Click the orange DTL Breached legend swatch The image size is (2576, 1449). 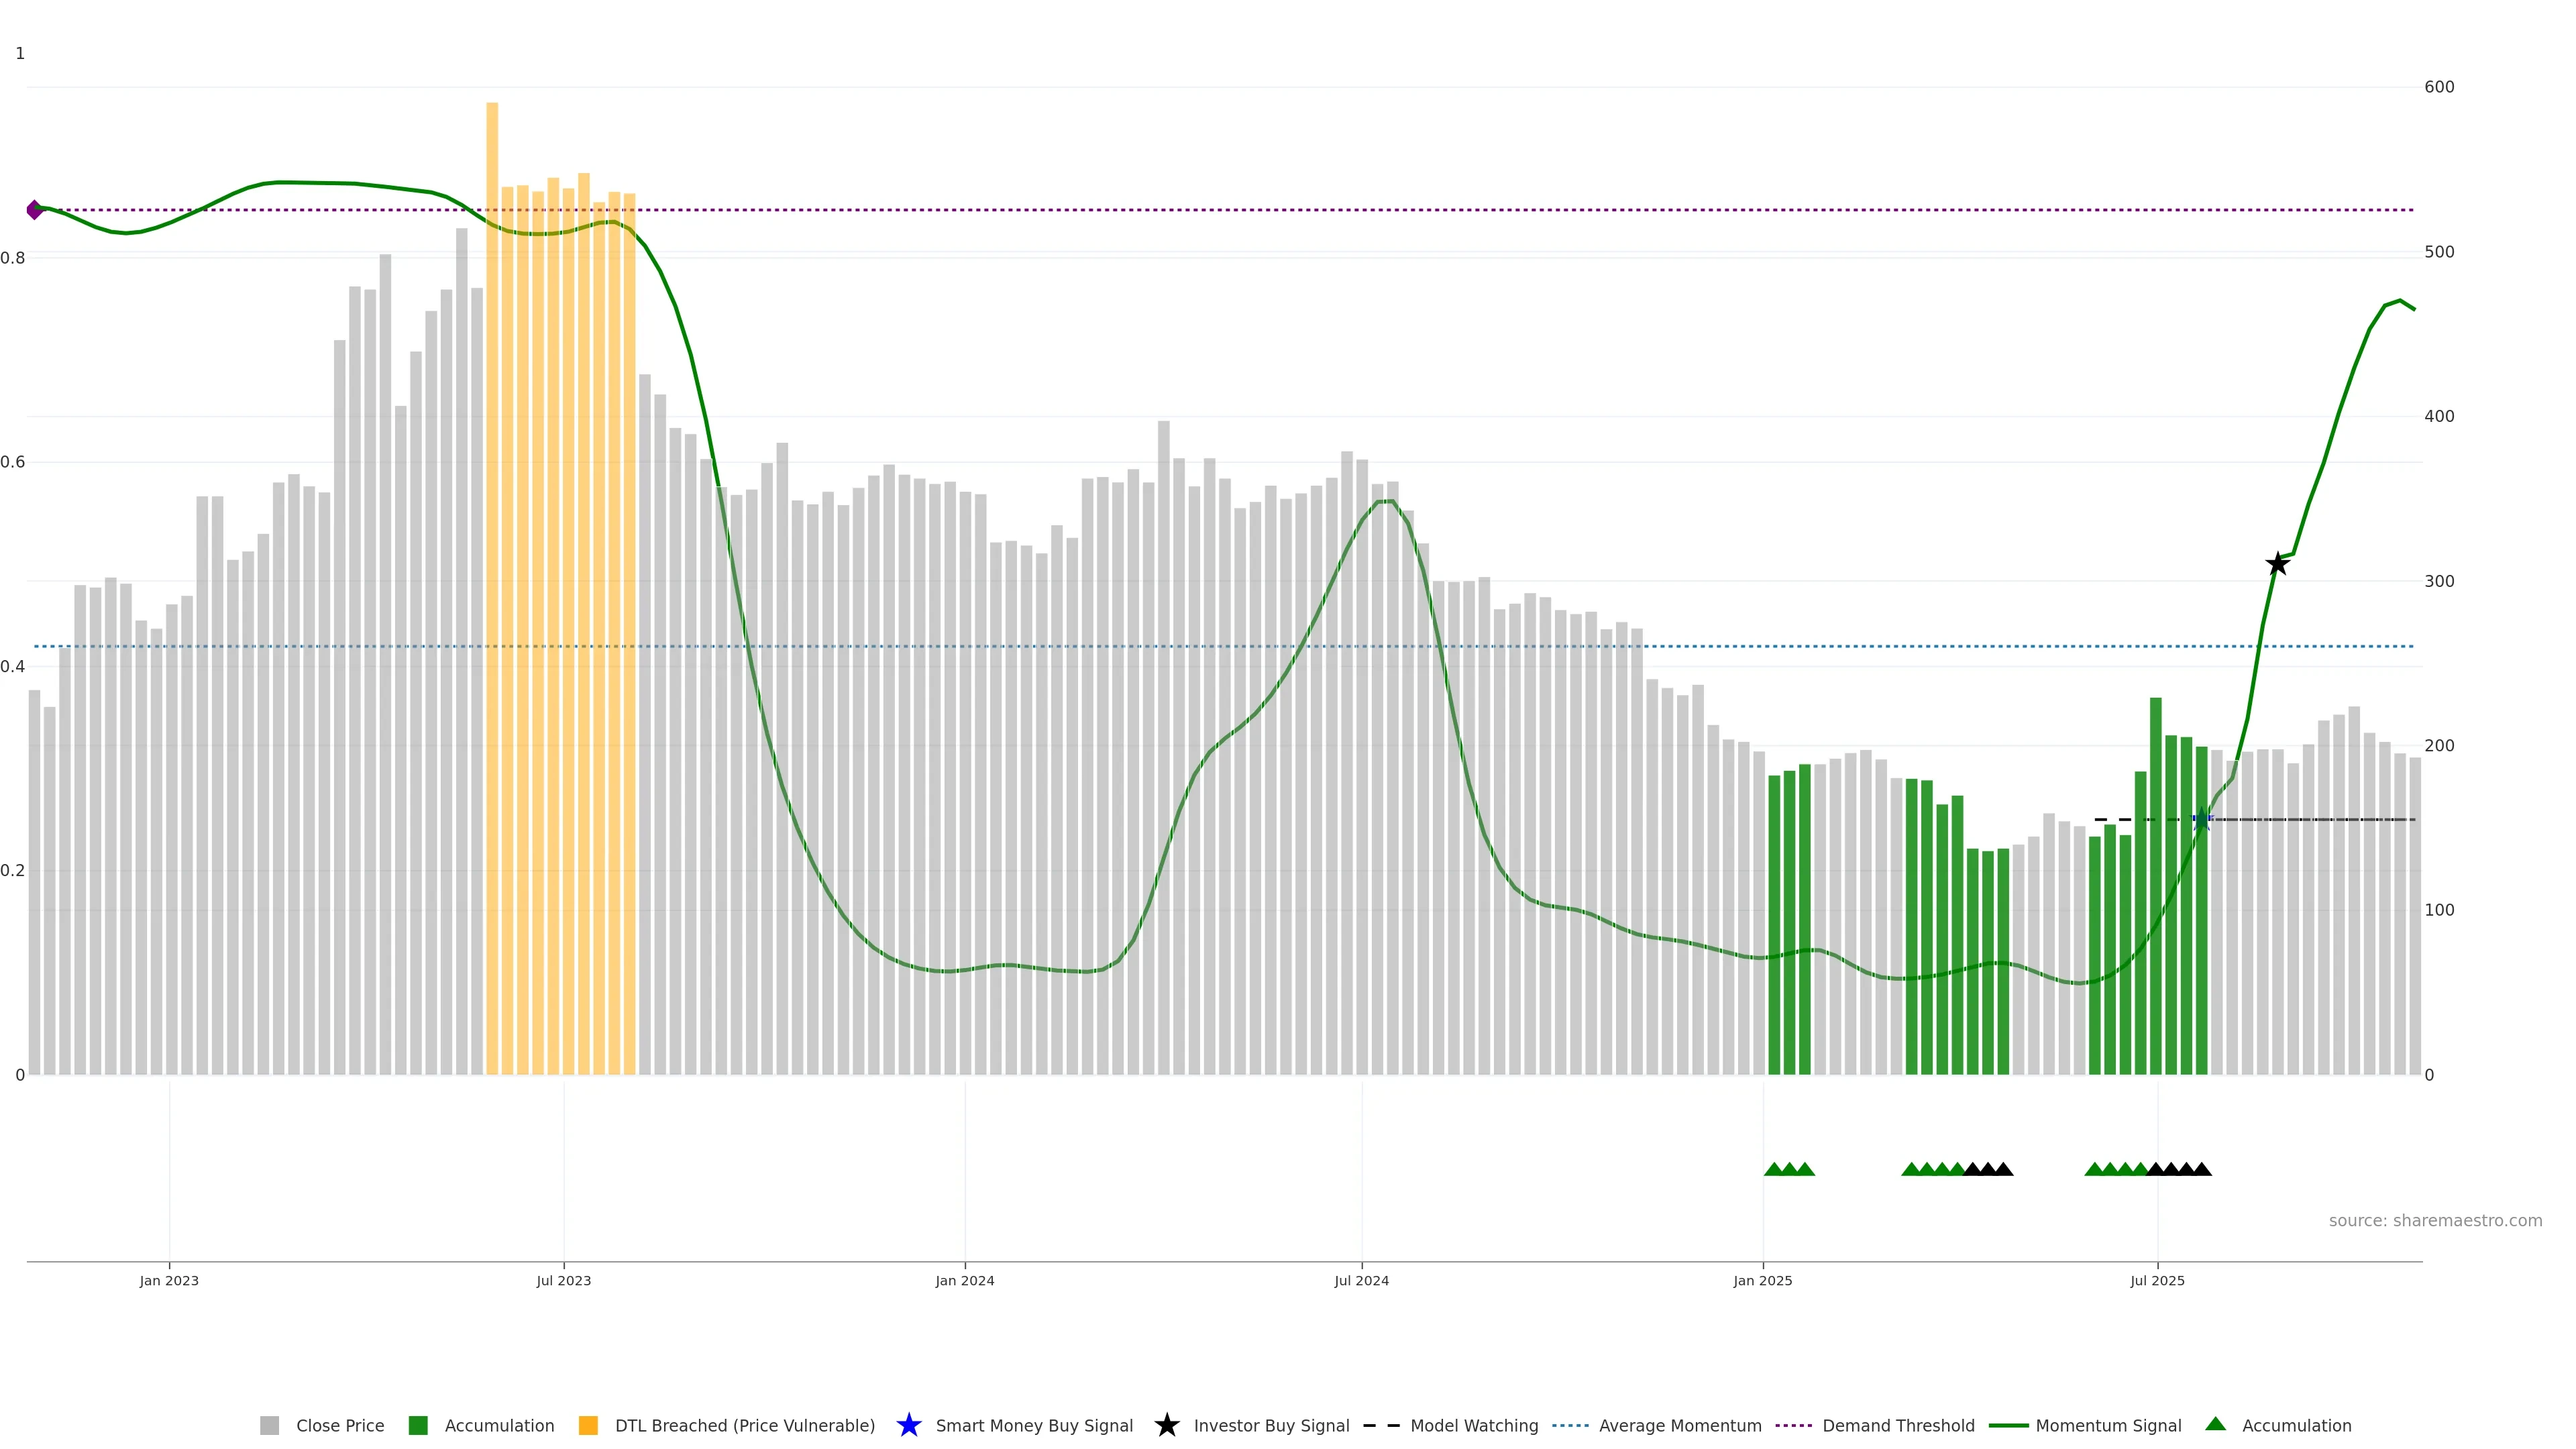(588, 1425)
